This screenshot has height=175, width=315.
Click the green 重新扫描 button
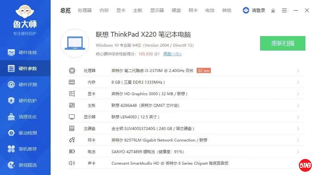tap(282, 43)
